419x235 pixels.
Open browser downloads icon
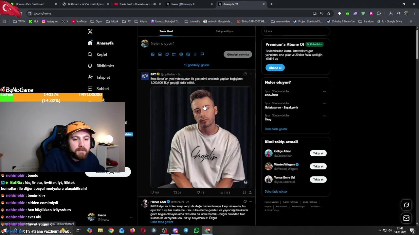(391, 13)
